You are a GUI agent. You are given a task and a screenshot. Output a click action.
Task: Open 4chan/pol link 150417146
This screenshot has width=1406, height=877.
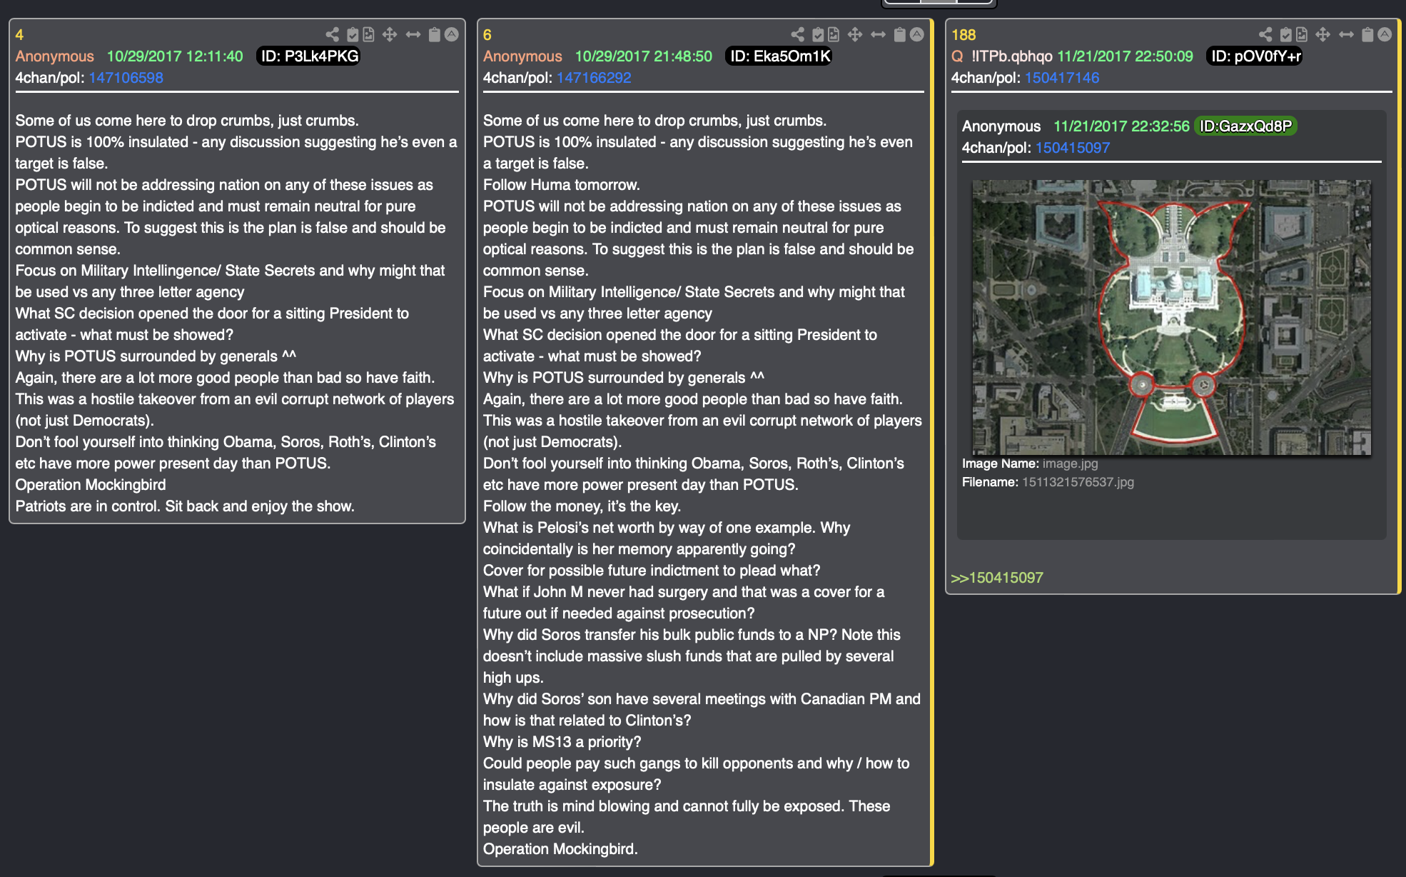[1062, 78]
